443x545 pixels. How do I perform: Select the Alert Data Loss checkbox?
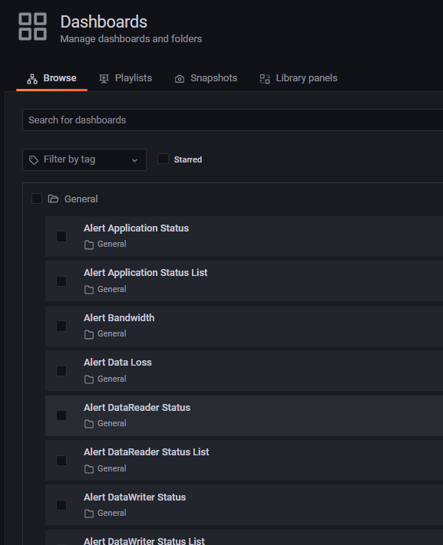[61, 370]
